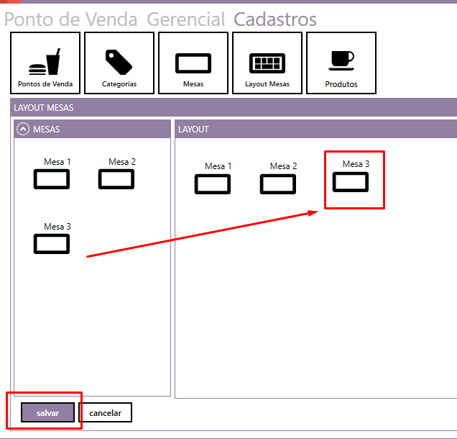
Task: Click Mesa 3 table in Layout panel
Action: (351, 182)
